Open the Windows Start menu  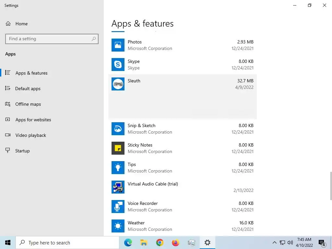pos(8,243)
